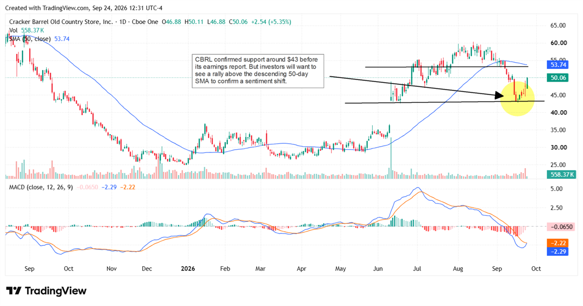Click the 60.00 price axis label
Screen dimensions: 583x306
(x=559, y=43)
